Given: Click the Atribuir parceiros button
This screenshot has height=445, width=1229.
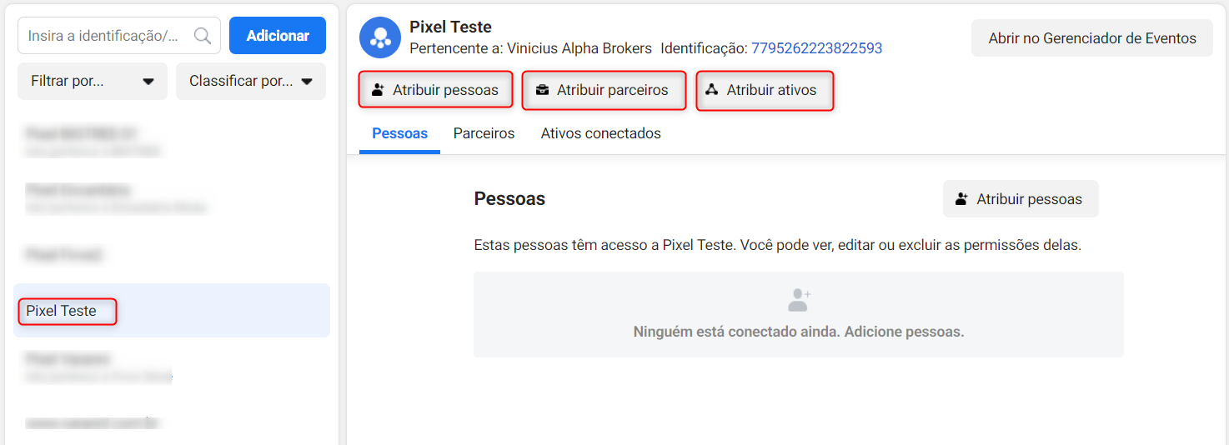Looking at the screenshot, I should click(x=604, y=90).
